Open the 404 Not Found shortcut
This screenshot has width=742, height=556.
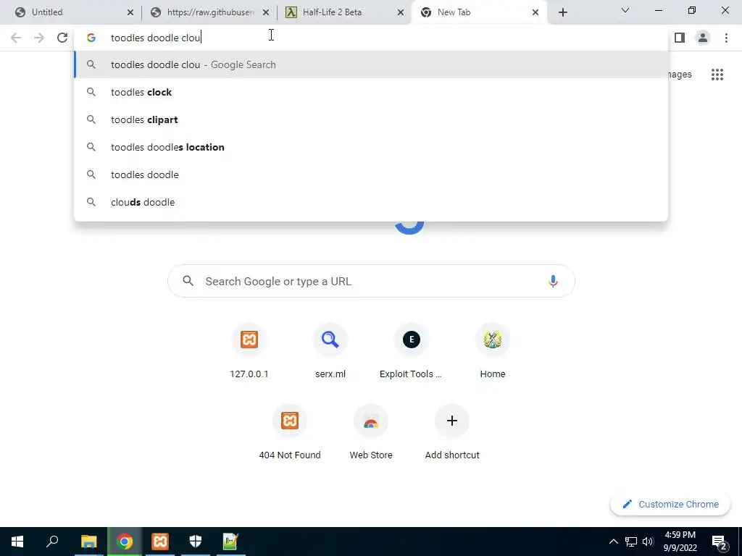click(x=290, y=433)
